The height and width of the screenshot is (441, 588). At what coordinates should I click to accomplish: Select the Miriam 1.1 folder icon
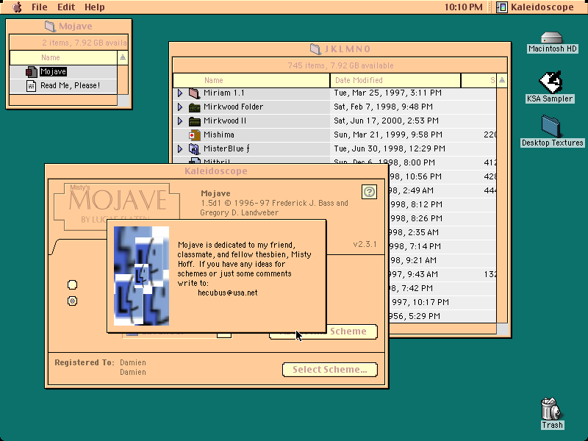click(194, 93)
